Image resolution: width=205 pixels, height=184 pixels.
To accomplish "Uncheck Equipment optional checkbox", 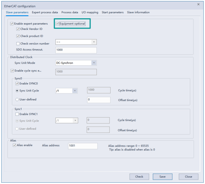I will click(x=57, y=24).
